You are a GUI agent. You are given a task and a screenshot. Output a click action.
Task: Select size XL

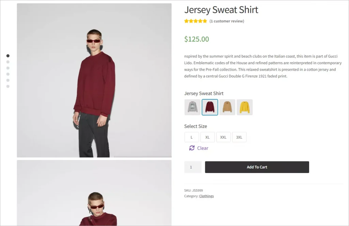208,137
